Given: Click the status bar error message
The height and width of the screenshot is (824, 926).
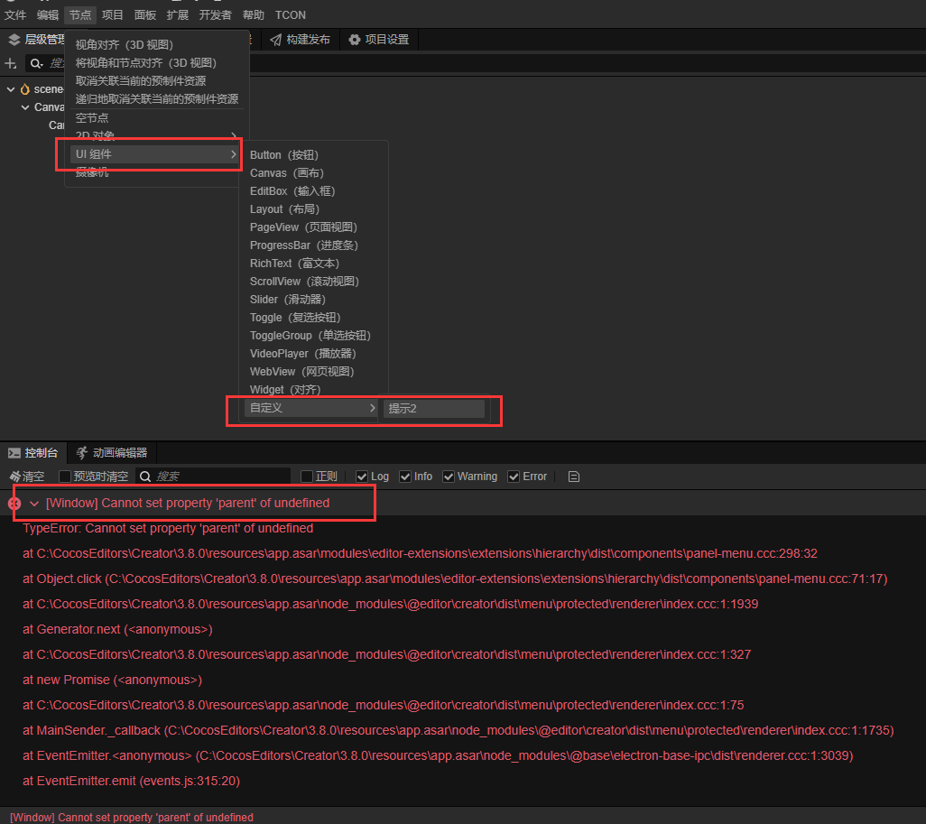Looking at the screenshot, I should 132,818.
